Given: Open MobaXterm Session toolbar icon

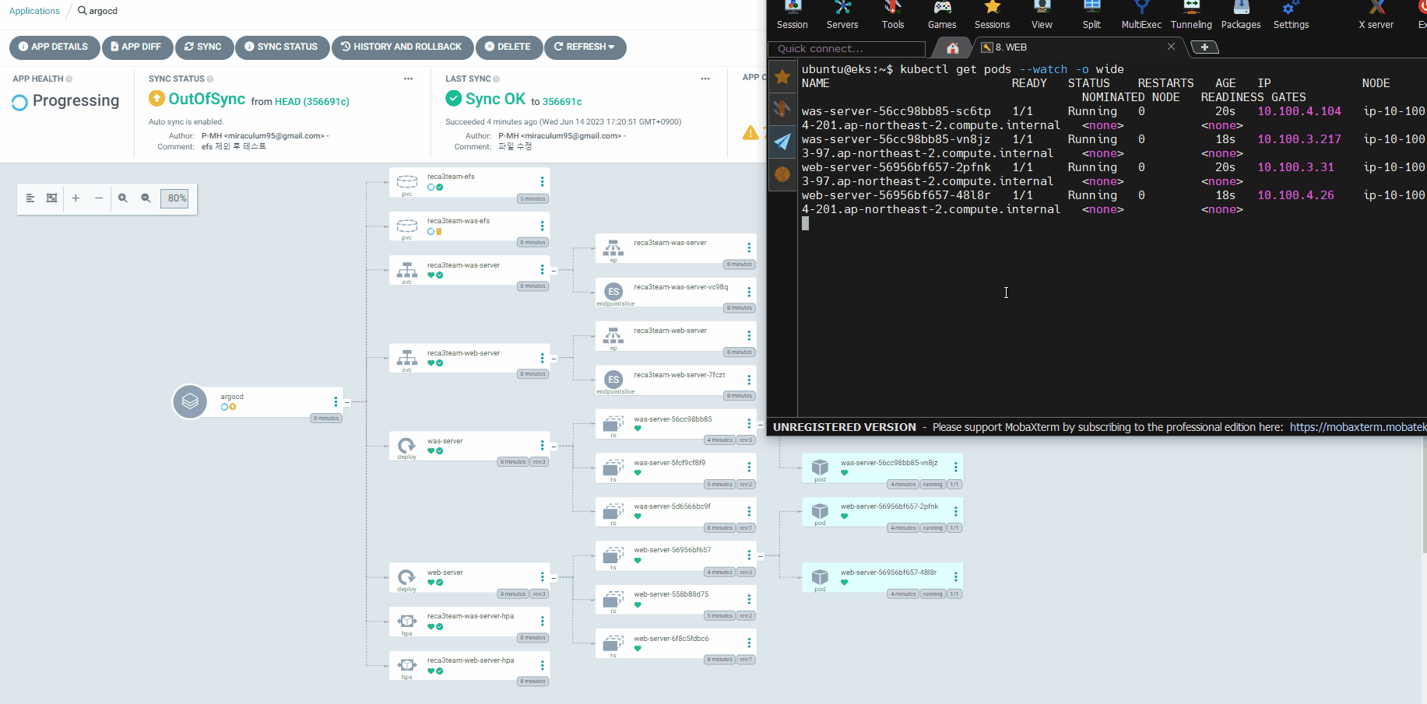Looking at the screenshot, I should coord(793,16).
